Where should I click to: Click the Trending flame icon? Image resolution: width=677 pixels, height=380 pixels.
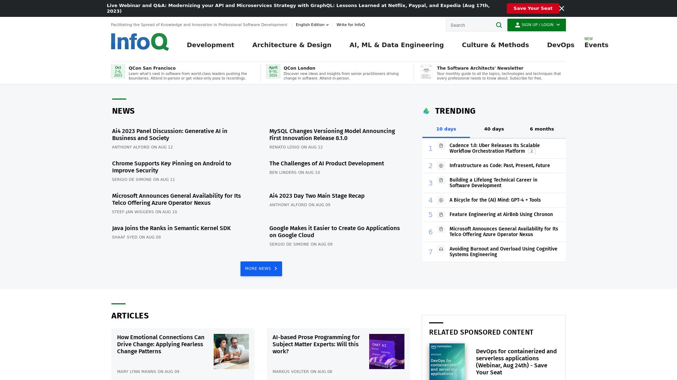[426, 111]
